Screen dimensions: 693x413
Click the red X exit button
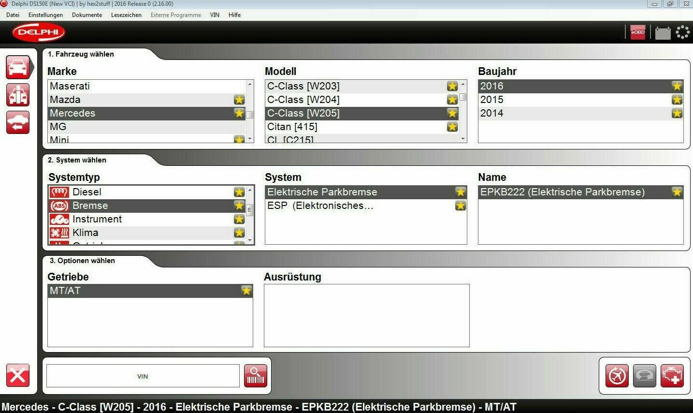(18, 375)
